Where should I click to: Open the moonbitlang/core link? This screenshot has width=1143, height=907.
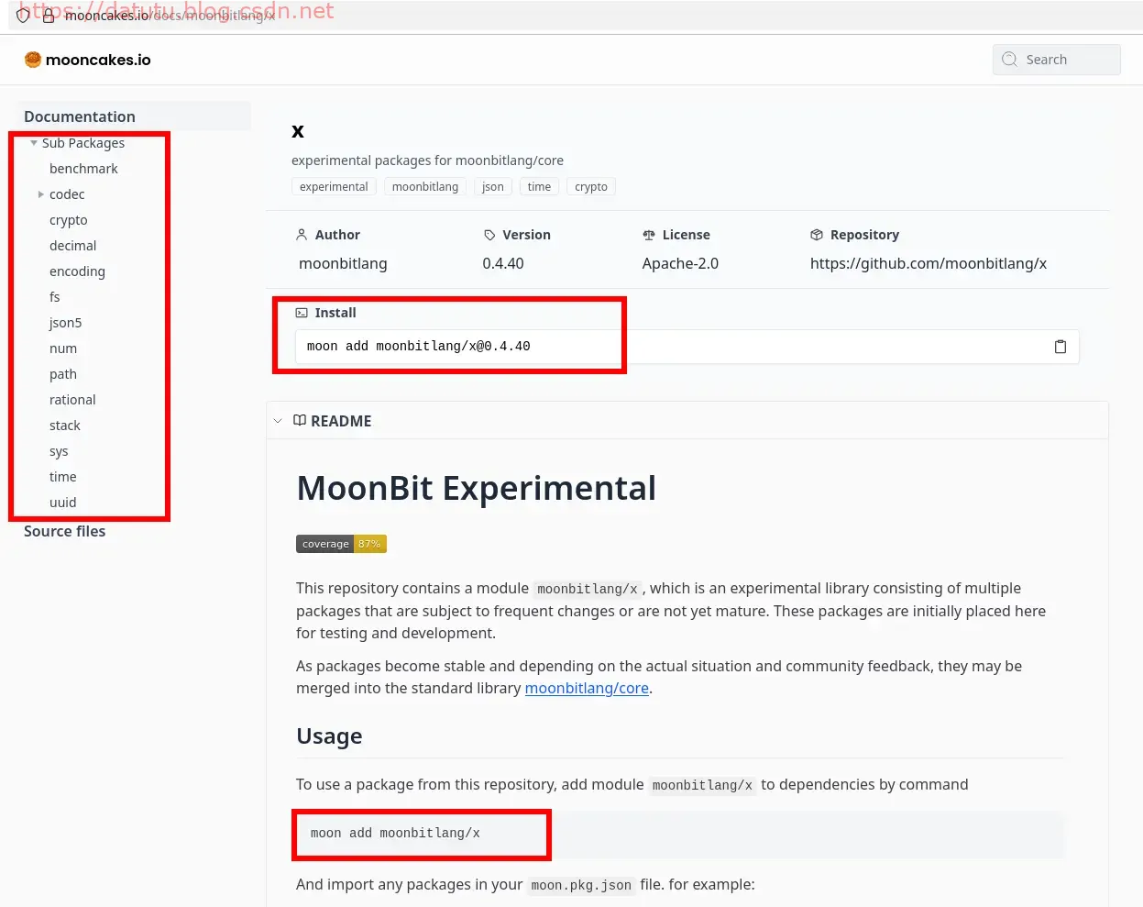(587, 689)
